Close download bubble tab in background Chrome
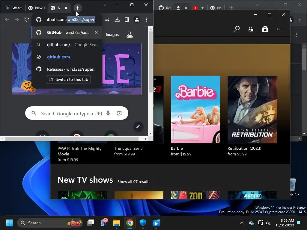 [x=186, y=8]
